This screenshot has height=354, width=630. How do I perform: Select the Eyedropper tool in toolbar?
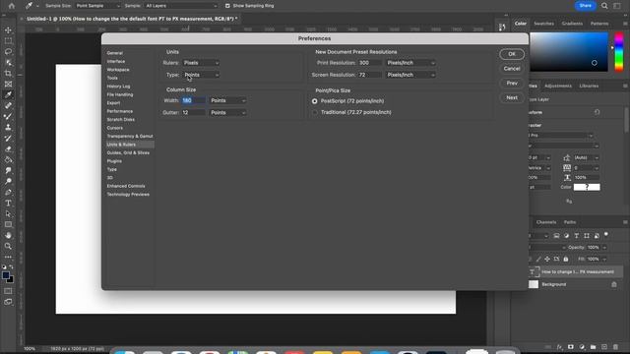pyautogui.click(x=8, y=94)
